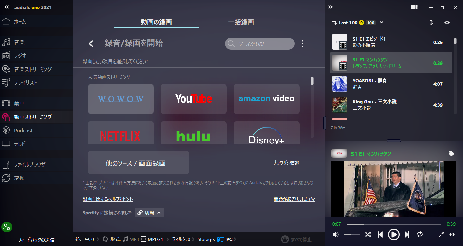Screen dimensions: 463x246
Task: Toggle repeat playback
Action: click(420, 235)
